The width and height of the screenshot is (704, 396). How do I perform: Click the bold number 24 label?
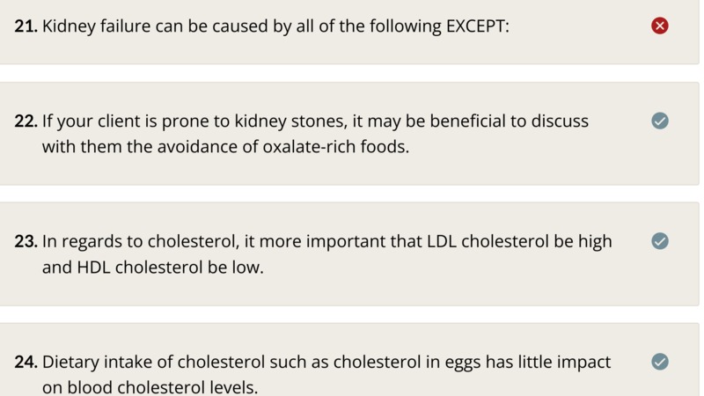coord(26,362)
